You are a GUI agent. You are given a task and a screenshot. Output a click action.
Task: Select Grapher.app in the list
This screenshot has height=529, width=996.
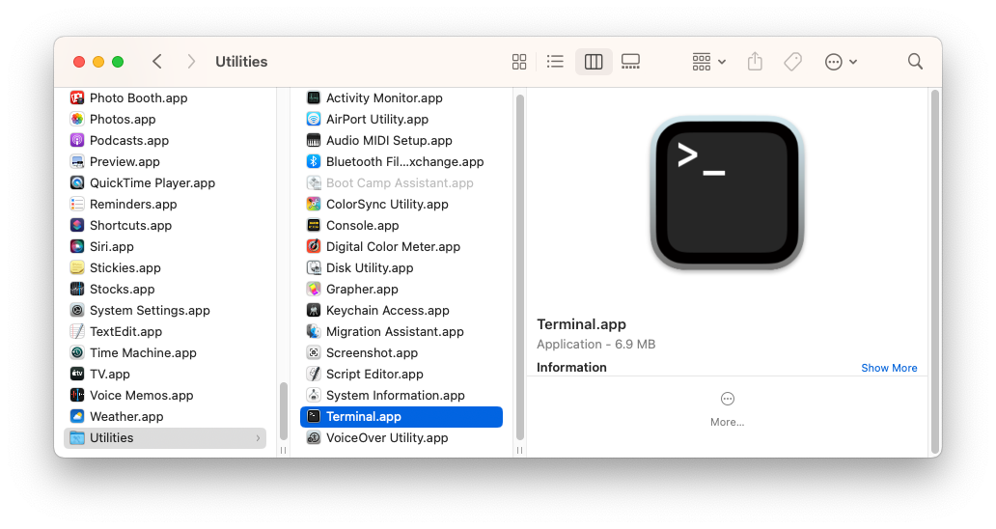pyautogui.click(x=362, y=289)
